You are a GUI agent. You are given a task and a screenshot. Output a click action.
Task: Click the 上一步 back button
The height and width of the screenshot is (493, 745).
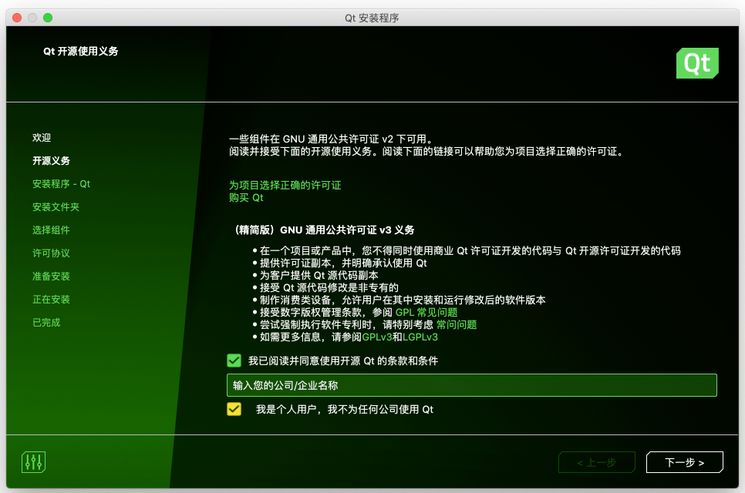[x=597, y=462]
